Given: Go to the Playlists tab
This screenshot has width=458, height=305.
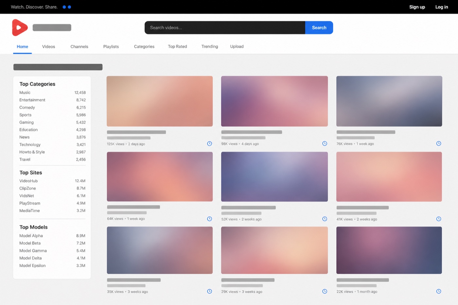Looking at the screenshot, I should (111, 46).
